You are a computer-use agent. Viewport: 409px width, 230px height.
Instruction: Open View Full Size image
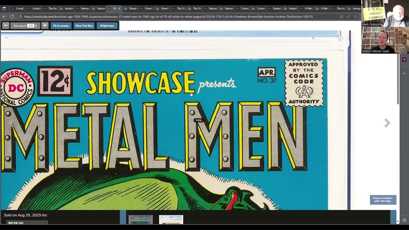[x=84, y=26]
